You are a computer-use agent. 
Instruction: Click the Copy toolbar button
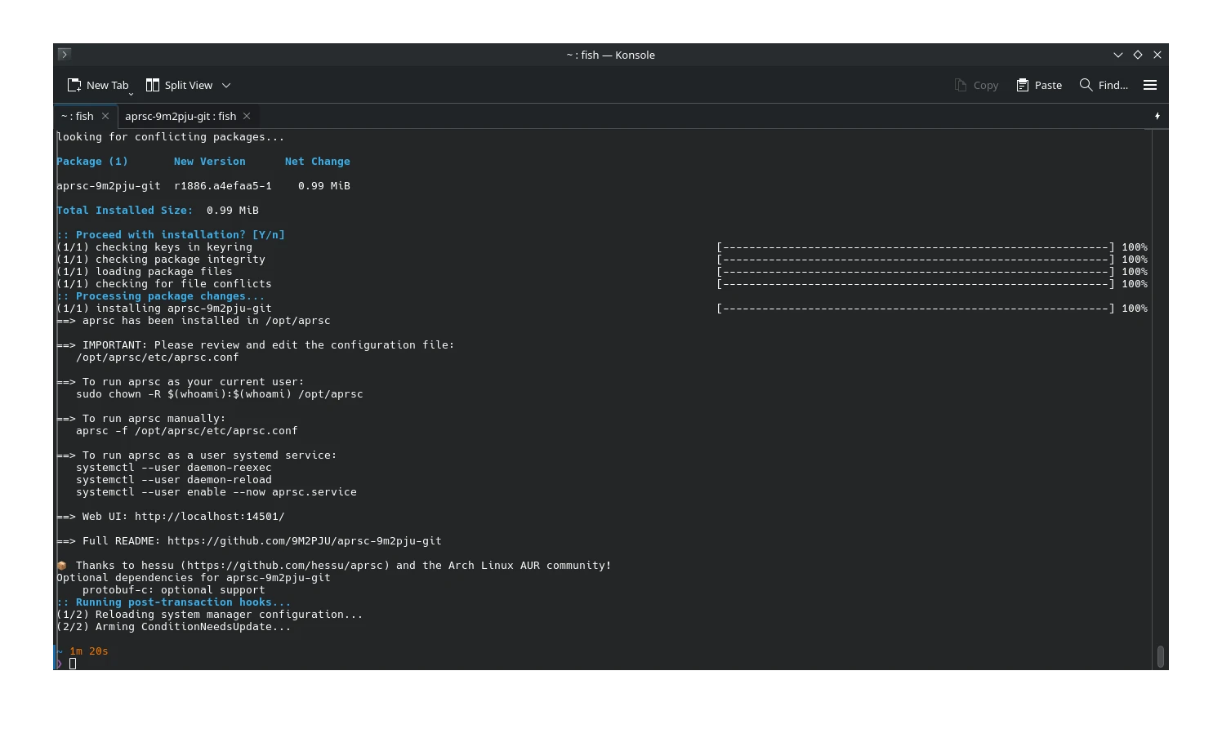(976, 85)
